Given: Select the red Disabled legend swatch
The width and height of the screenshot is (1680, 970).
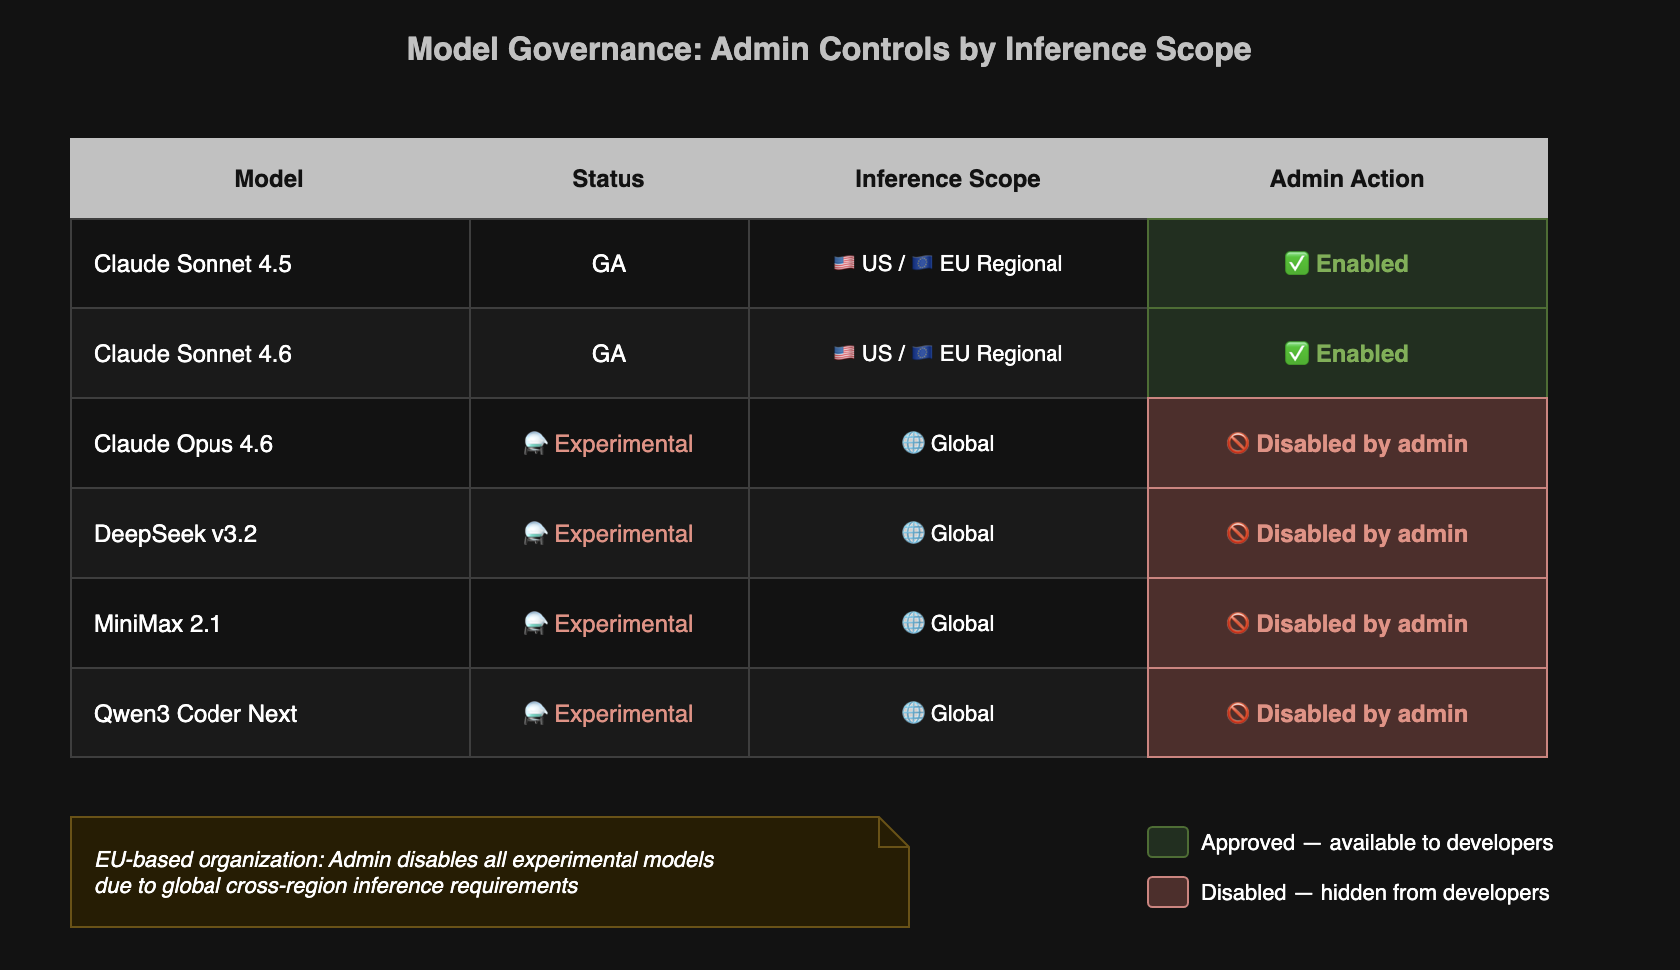Looking at the screenshot, I should 1167,892.
